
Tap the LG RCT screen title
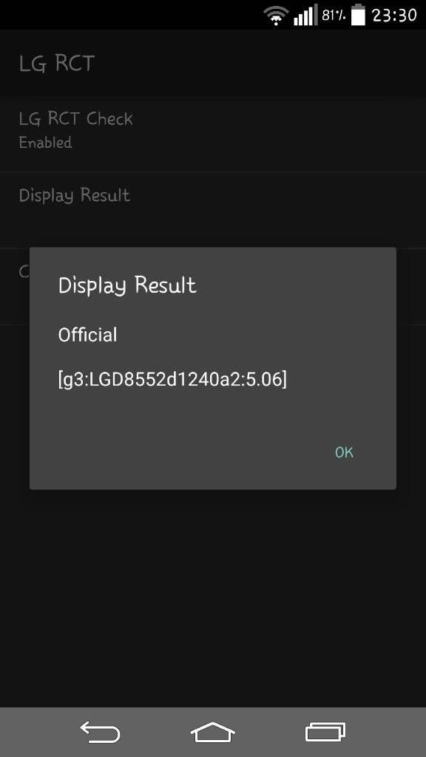(56, 64)
